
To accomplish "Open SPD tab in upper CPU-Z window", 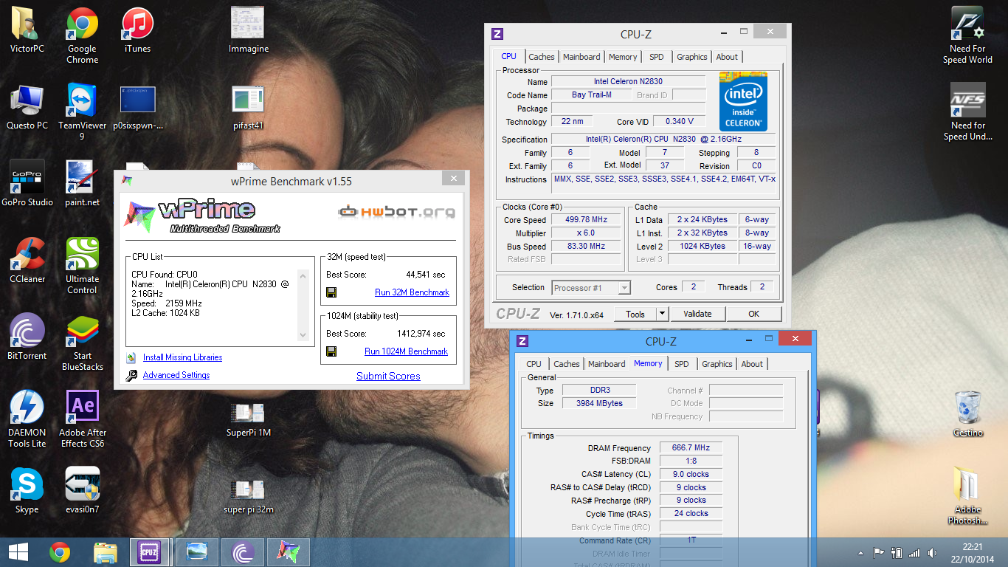I will click(x=657, y=57).
